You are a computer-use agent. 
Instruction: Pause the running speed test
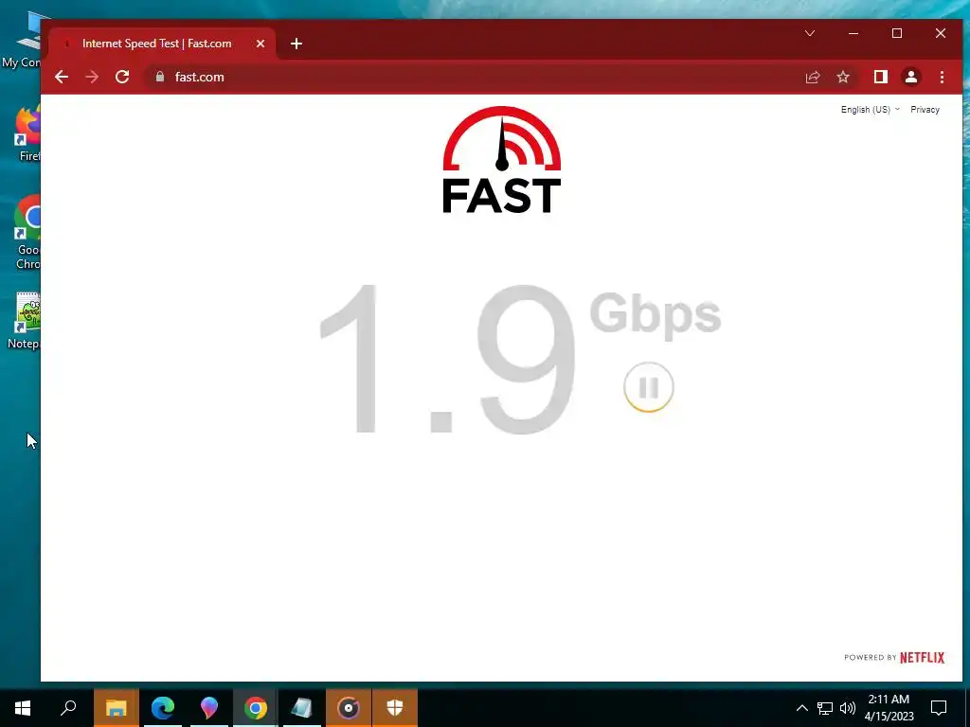click(648, 387)
